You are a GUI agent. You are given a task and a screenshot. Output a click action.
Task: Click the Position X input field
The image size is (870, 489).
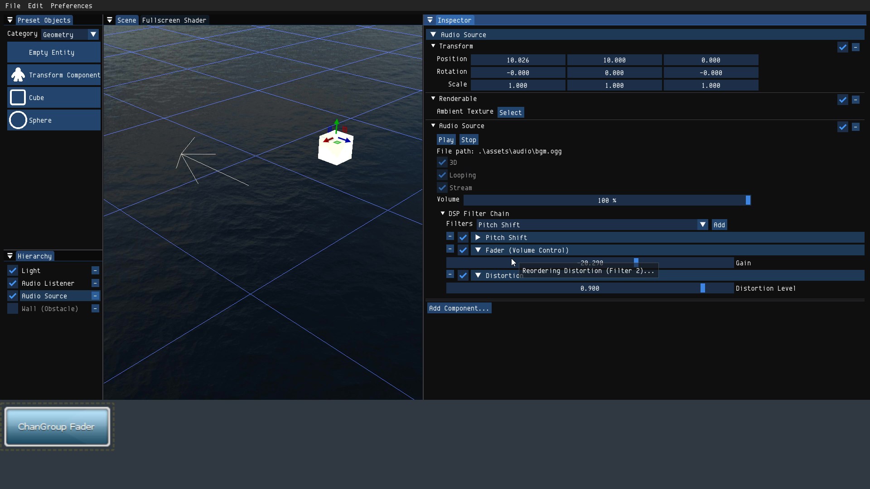(518, 60)
